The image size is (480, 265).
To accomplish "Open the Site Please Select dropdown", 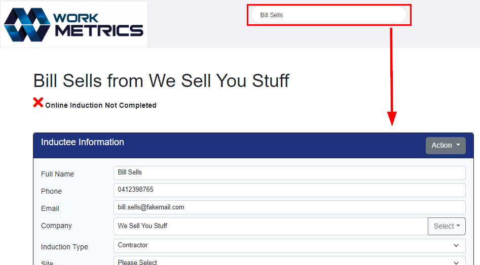I will [x=289, y=261].
